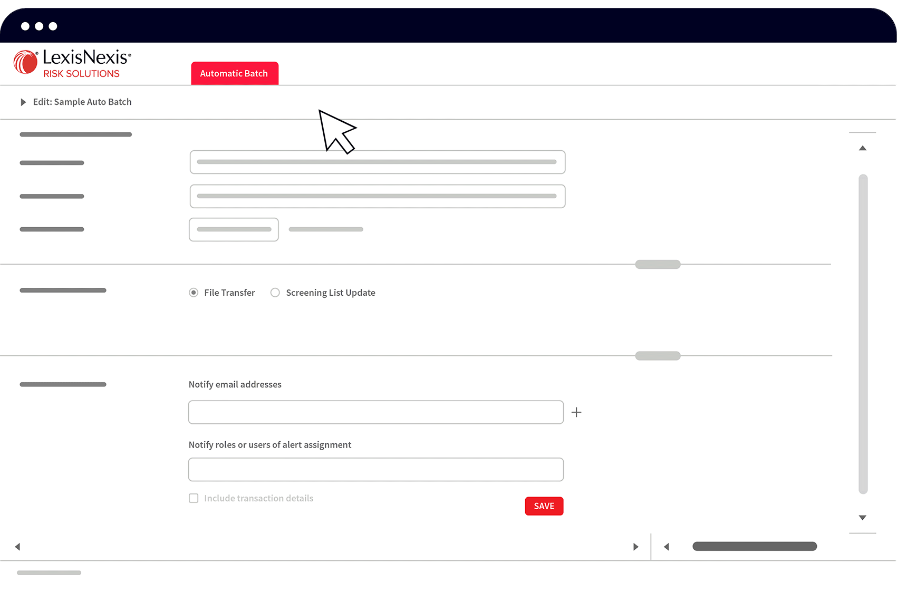Expand the Edit: Sample Auto Batch section
This screenshot has height=592, width=897.
tap(23, 102)
